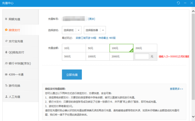
Task: Select the 1000元 amount option
Action: coord(97,56)
